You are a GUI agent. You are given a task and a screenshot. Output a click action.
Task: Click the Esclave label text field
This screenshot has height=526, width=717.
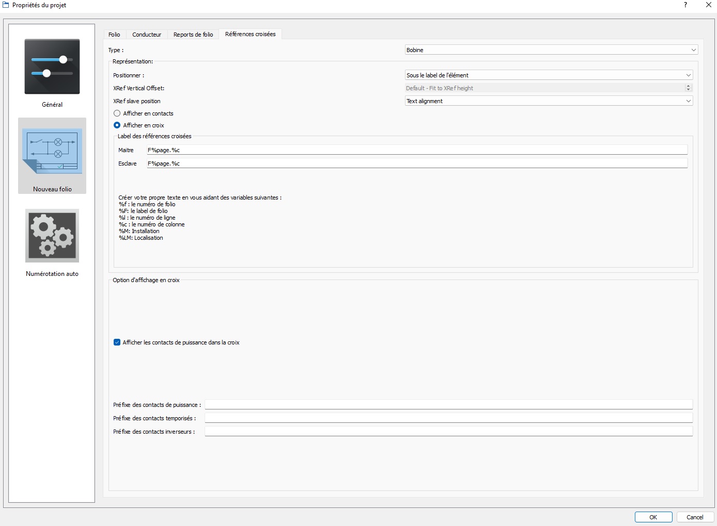pos(417,163)
